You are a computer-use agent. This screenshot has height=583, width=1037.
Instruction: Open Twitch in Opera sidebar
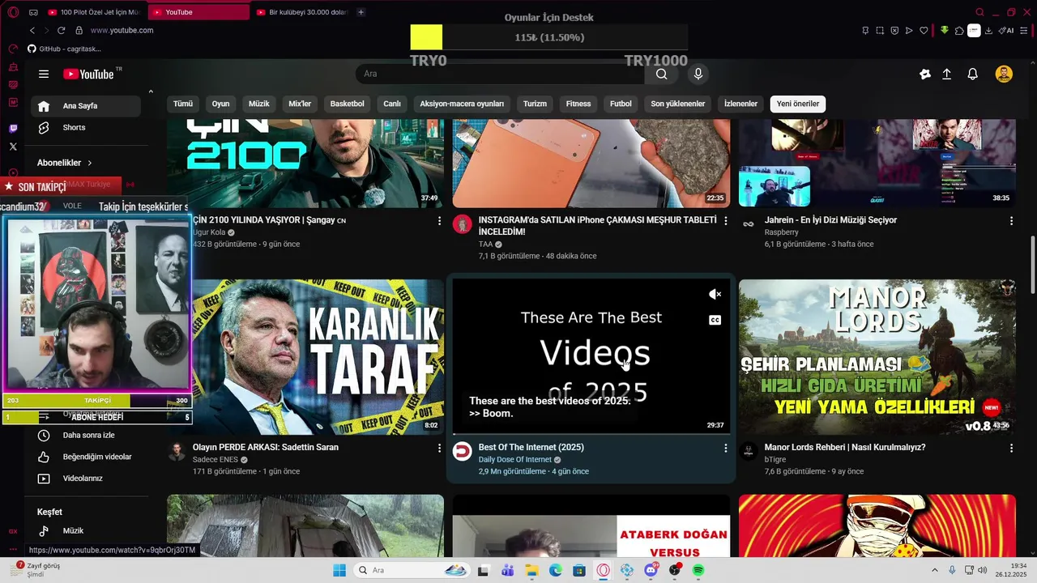13,129
